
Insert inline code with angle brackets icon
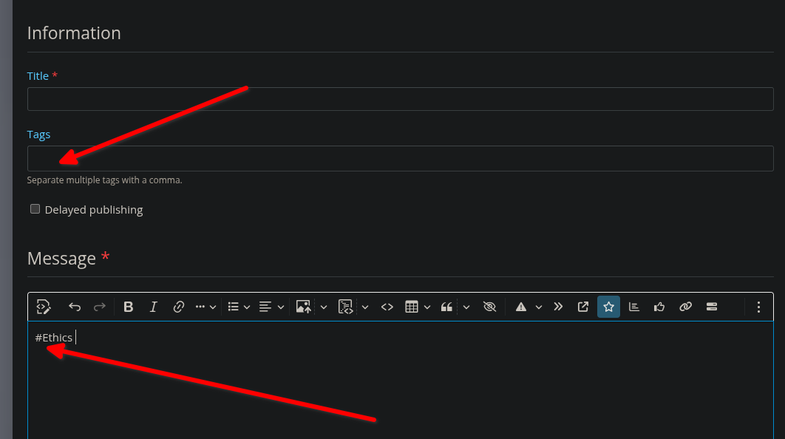(x=387, y=307)
